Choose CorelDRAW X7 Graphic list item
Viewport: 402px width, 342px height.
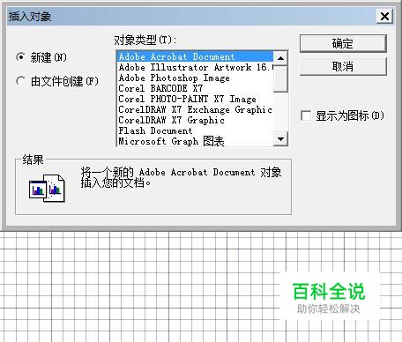pyautogui.click(x=195, y=120)
